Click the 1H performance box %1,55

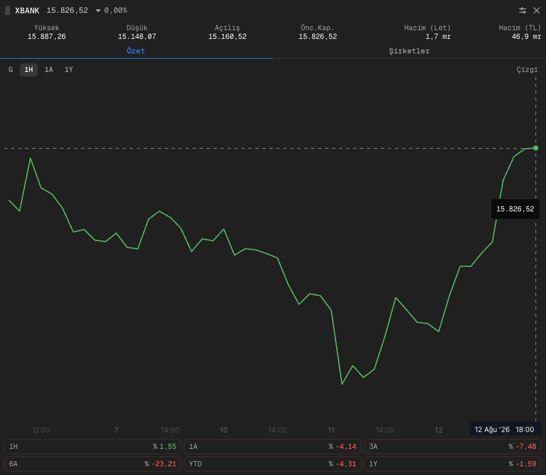click(92, 447)
